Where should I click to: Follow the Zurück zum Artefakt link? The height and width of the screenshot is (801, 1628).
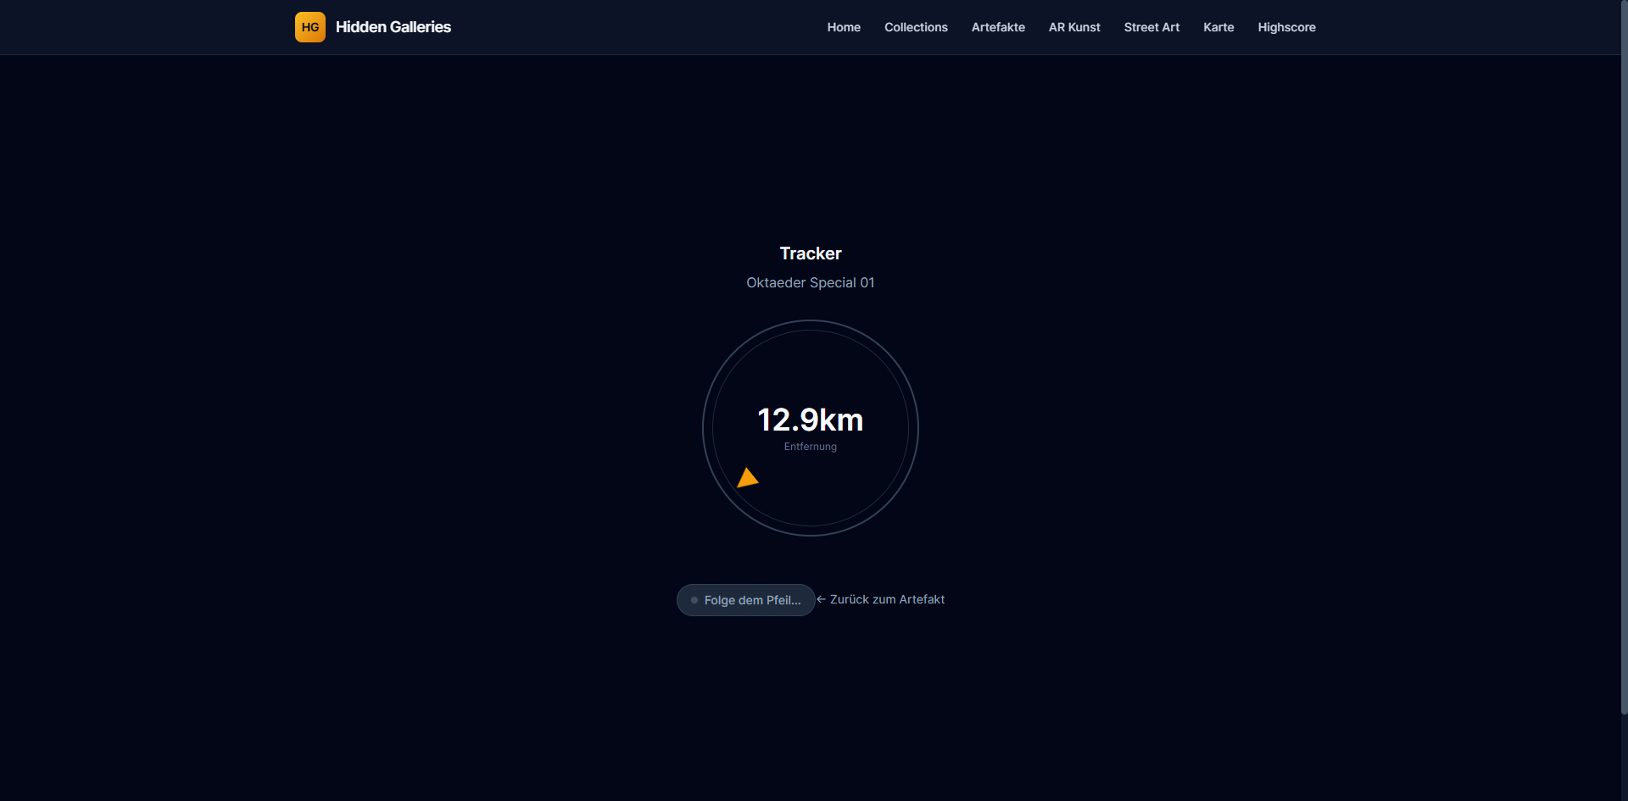coord(886,599)
